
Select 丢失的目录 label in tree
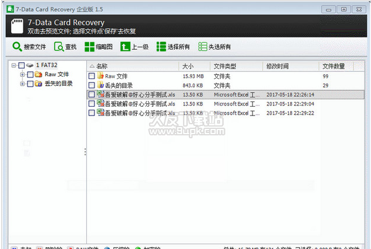pyautogui.click(x=59, y=84)
